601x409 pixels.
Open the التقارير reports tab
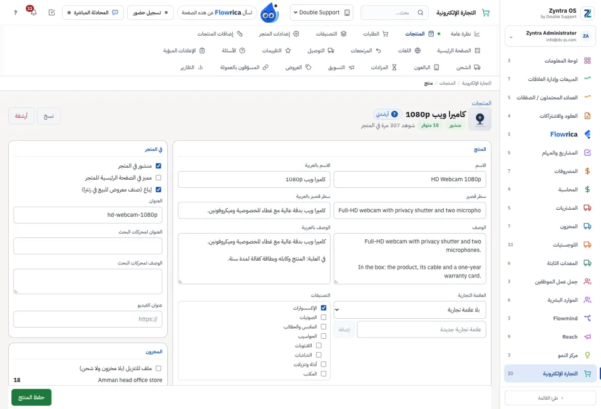pyautogui.click(x=192, y=68)
